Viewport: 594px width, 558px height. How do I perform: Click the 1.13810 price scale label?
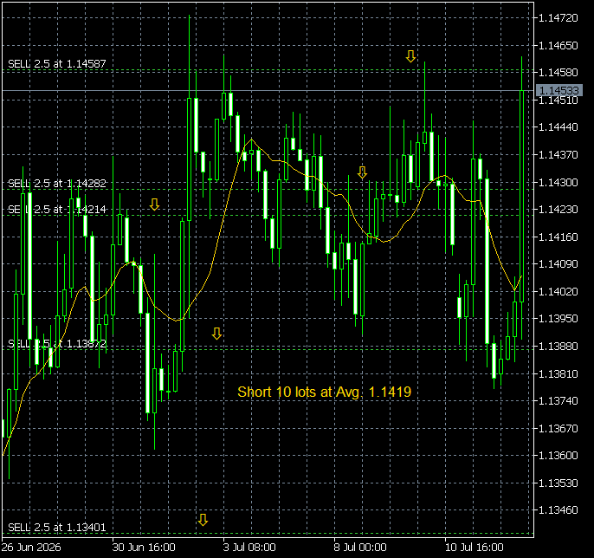pyautogui.click(x=558, y=373)
